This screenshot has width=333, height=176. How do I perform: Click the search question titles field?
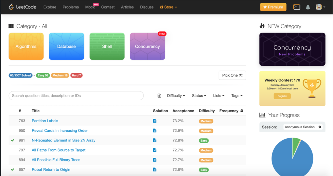(76, 96)
